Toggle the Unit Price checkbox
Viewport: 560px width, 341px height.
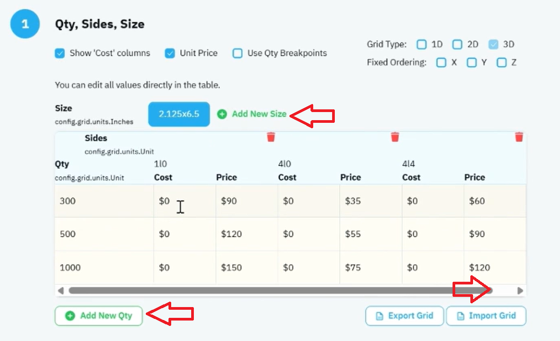(x=170, y=53)
